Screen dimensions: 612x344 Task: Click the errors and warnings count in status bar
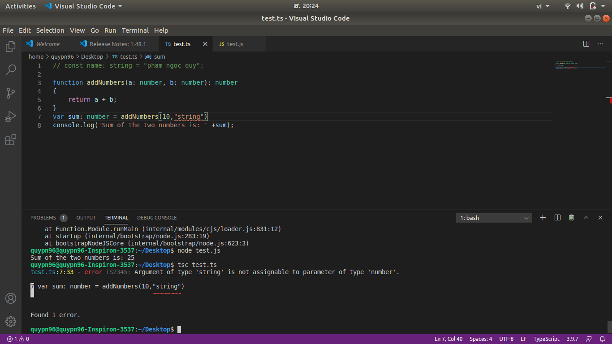point(18,339)
